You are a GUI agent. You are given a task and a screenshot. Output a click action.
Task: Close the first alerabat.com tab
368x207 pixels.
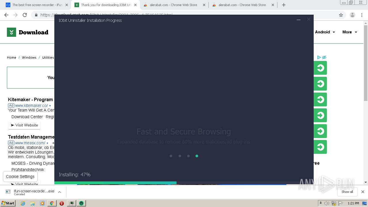[x=204, y=5]
